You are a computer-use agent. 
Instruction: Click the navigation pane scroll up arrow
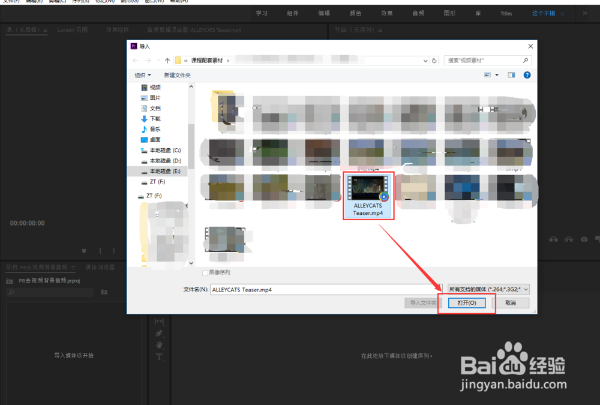191,86
